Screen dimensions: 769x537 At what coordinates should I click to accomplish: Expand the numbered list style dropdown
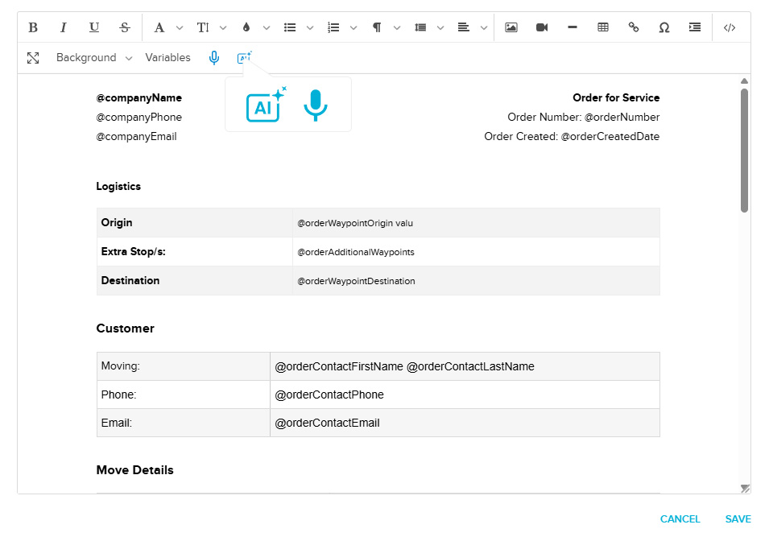click(x=353, y=28)
